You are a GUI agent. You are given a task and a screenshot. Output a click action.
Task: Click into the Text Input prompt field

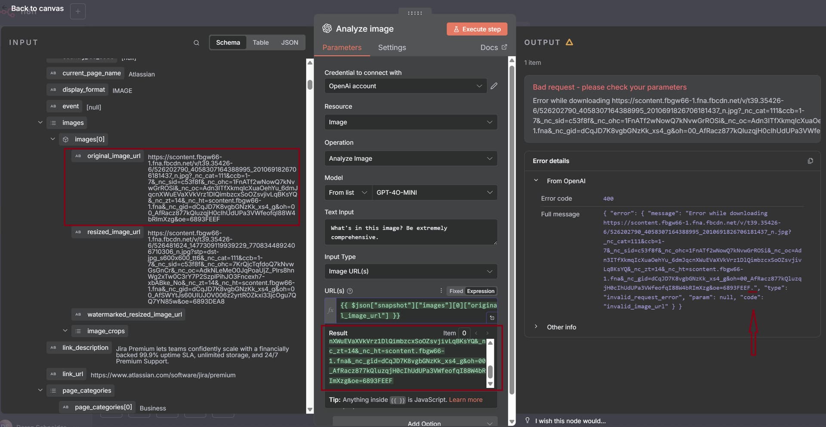pyautogui.click(x=410, y=232)
